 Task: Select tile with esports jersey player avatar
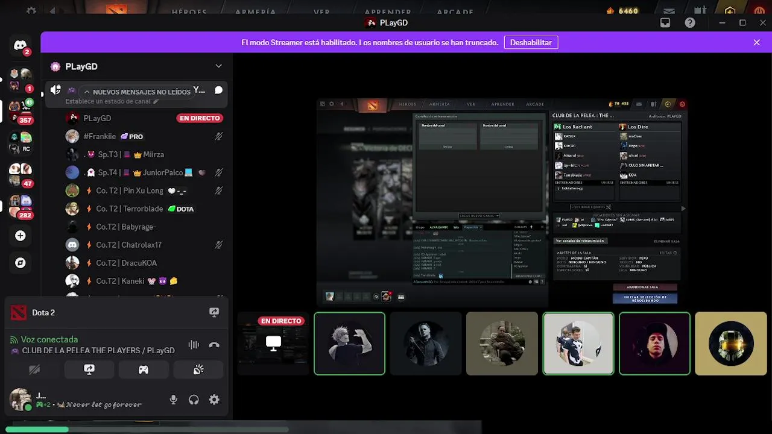pos(578,344)
